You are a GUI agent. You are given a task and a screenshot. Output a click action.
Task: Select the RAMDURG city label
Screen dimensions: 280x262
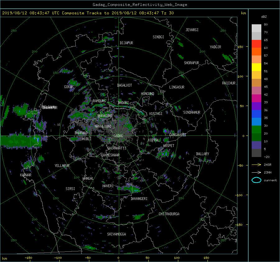[99, 101]
